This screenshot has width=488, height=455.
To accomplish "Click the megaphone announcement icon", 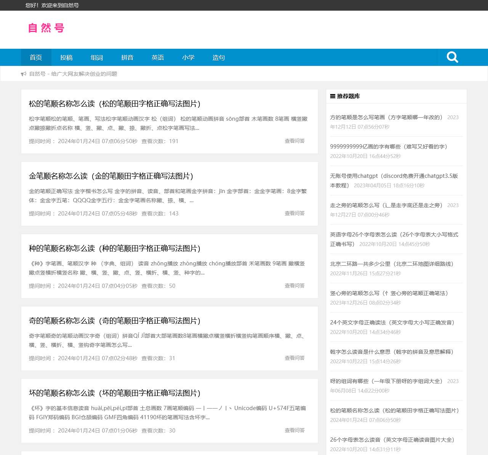I will pyautogui.click(x=24, y=74).
